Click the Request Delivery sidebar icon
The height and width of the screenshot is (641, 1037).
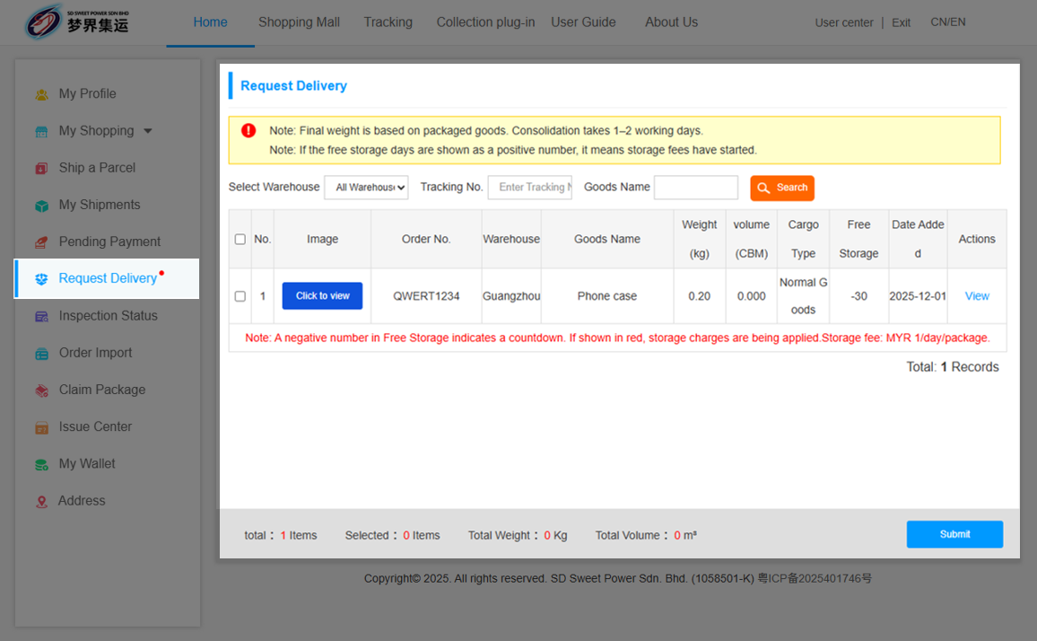click(41, 279)
